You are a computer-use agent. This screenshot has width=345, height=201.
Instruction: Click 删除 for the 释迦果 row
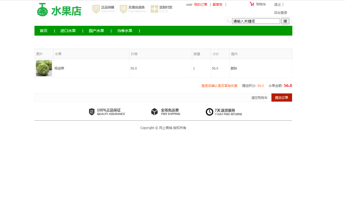[234, 68]
